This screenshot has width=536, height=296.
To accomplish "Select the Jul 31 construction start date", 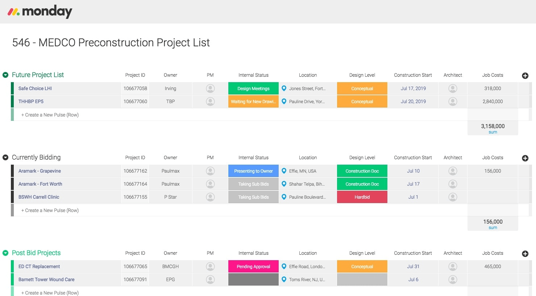I will click(413, 266).
